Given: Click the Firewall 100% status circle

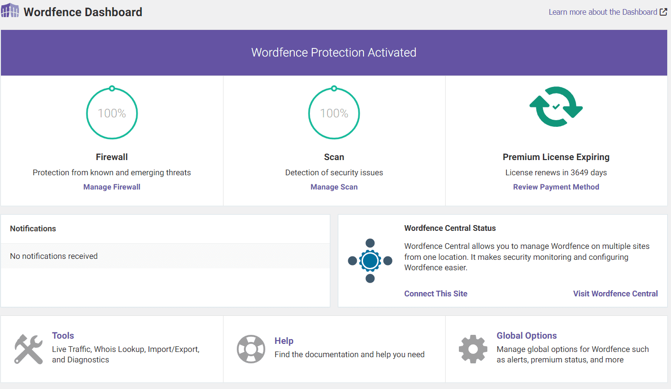Looking at the screenshot, I should pos(112,114).
